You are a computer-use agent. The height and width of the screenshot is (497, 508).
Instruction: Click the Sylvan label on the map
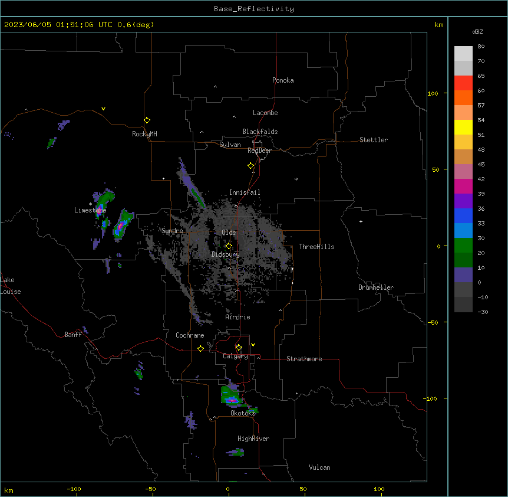pyautogui.click(x=230, y=145)
